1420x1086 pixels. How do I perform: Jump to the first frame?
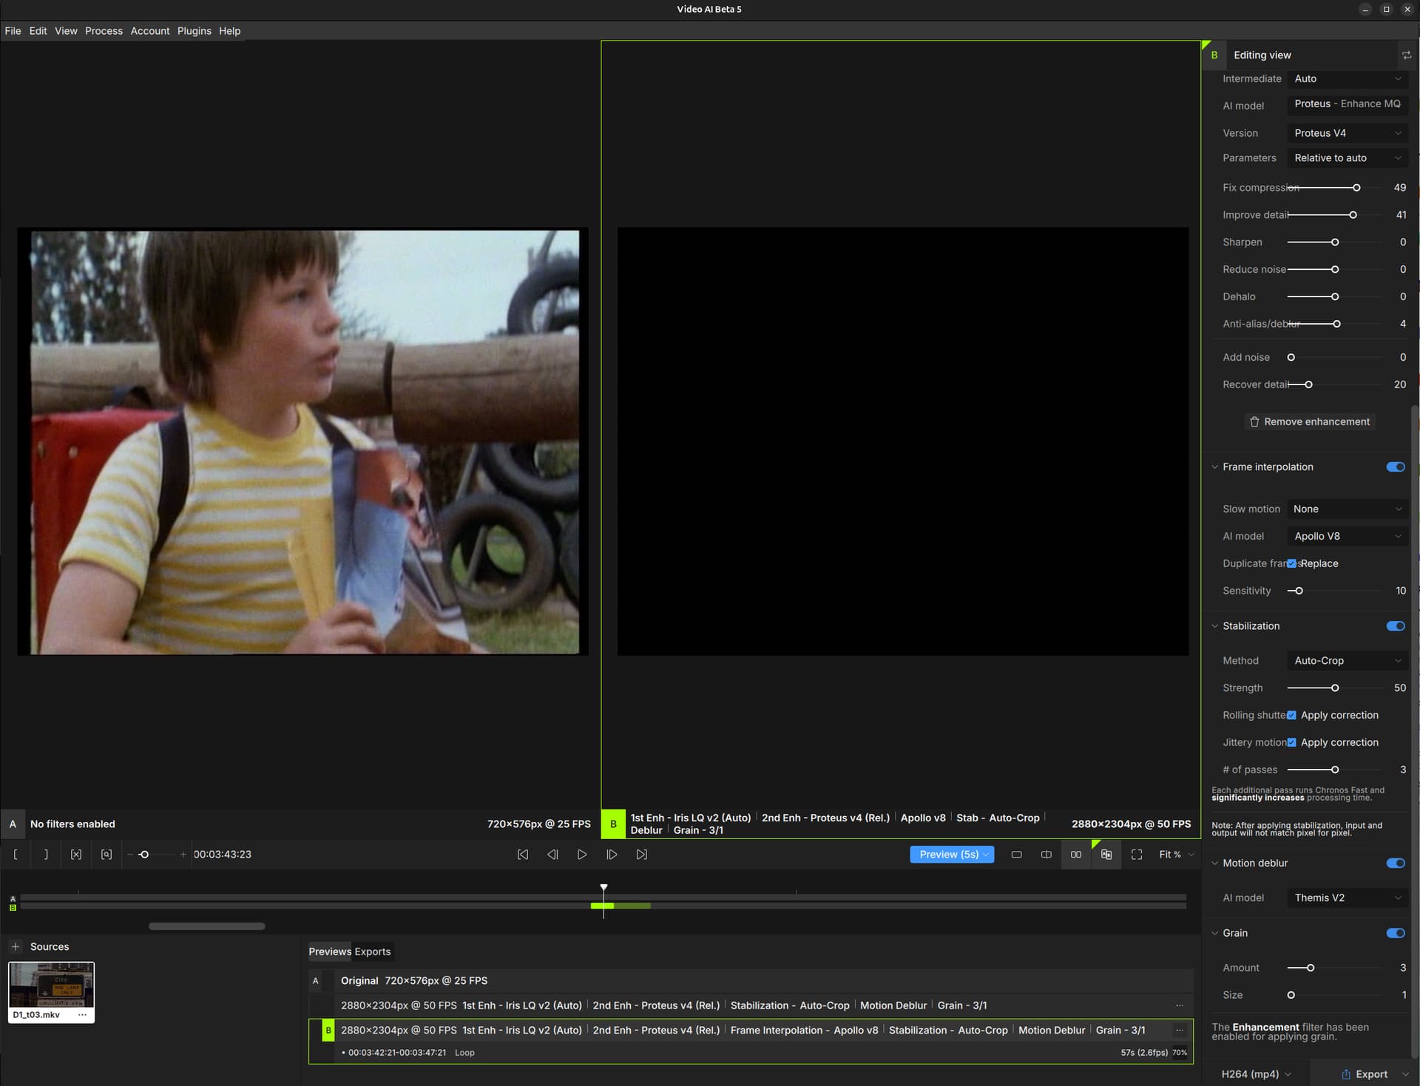[x=523, y=854]
